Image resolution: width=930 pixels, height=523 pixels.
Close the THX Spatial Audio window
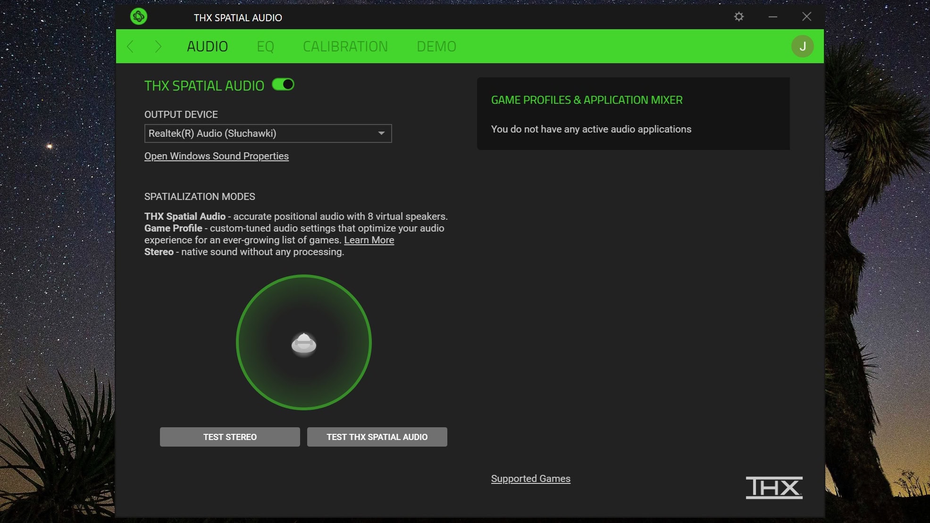click(807, 17)
